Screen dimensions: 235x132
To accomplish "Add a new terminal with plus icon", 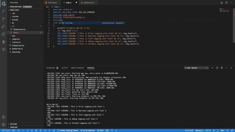I will 212,68.
